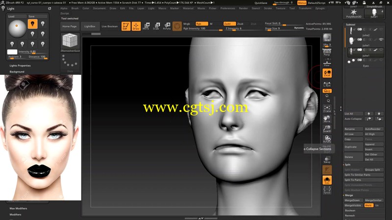The image size is (392, 220).
Task: Click the Zoom3D icon
Action: (327, 129)
